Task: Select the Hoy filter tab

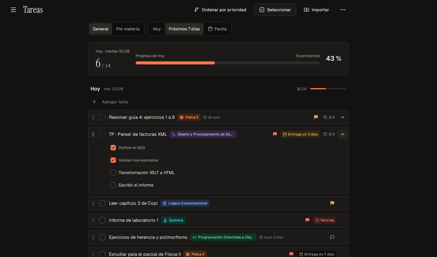Action: pos(157,29)
